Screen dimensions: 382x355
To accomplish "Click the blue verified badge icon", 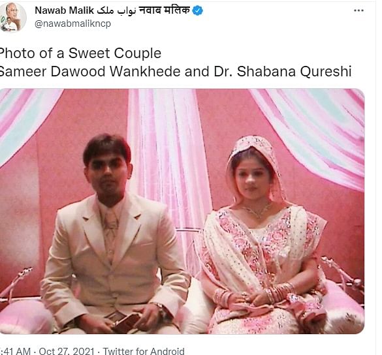I will (x=198, y=10).
